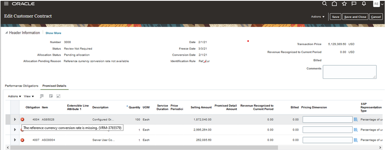Click the Description column header
Screen dimensions: 386x150
(100, 107)
